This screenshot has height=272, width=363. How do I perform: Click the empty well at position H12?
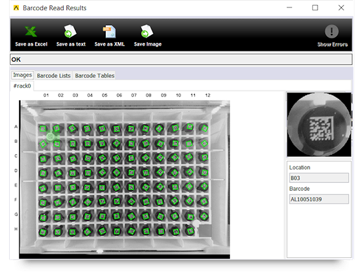[x=204, y=231]
